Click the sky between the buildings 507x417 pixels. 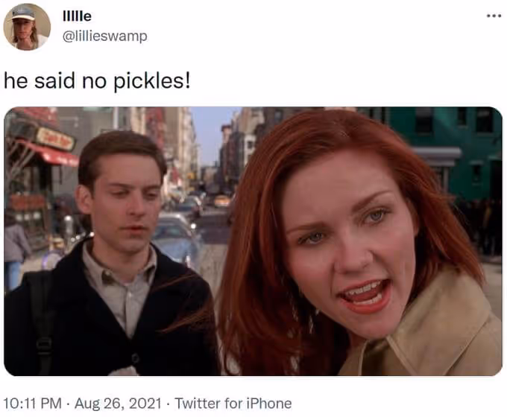[210, 136]
